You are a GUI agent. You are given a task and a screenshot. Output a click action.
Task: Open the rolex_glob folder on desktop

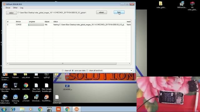coord(161,5)
